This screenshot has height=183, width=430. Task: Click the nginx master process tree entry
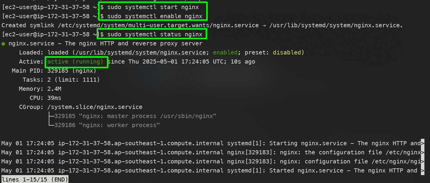point(135,116)
